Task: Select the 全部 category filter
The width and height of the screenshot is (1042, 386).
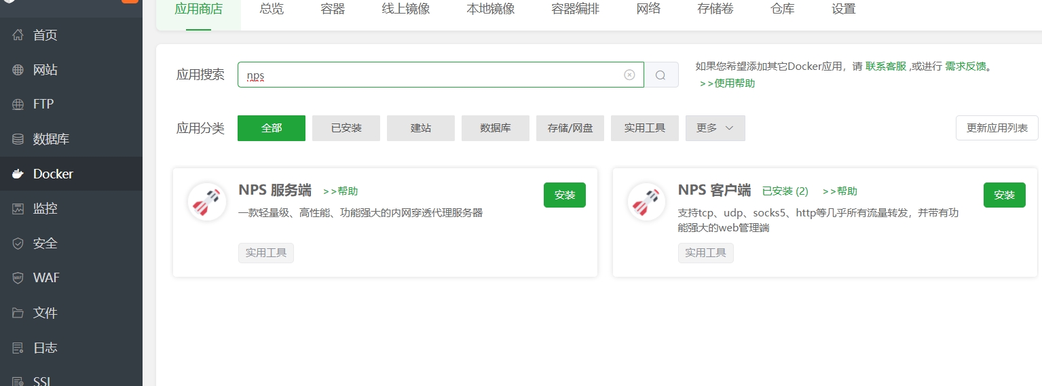Action: (272, 128)
